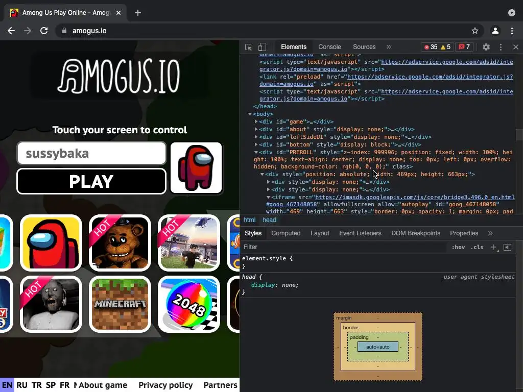Collapse the div id="PREROLL" node
Image resolution: width=523 pixels, height=392 pixels.
point(256,152)
